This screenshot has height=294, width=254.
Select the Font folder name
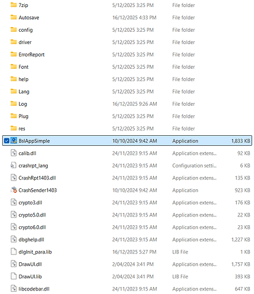tap(24, 67)
